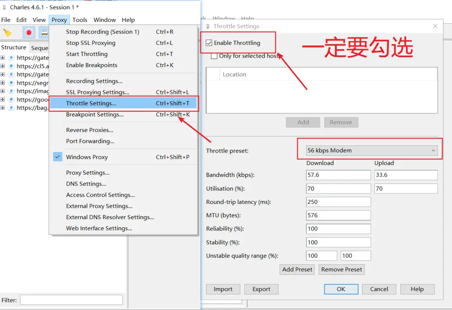Screen dimensions: 452x310
Task: Open the Edit menu
Action: [22, 20]
